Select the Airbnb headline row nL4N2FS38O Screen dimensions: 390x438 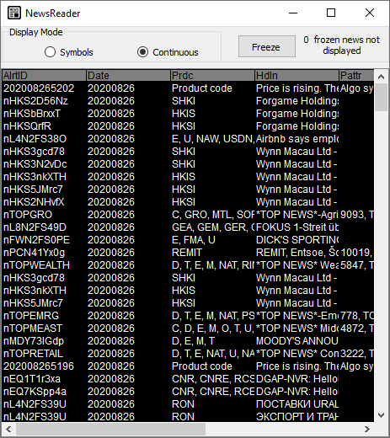tap(188, 139)
